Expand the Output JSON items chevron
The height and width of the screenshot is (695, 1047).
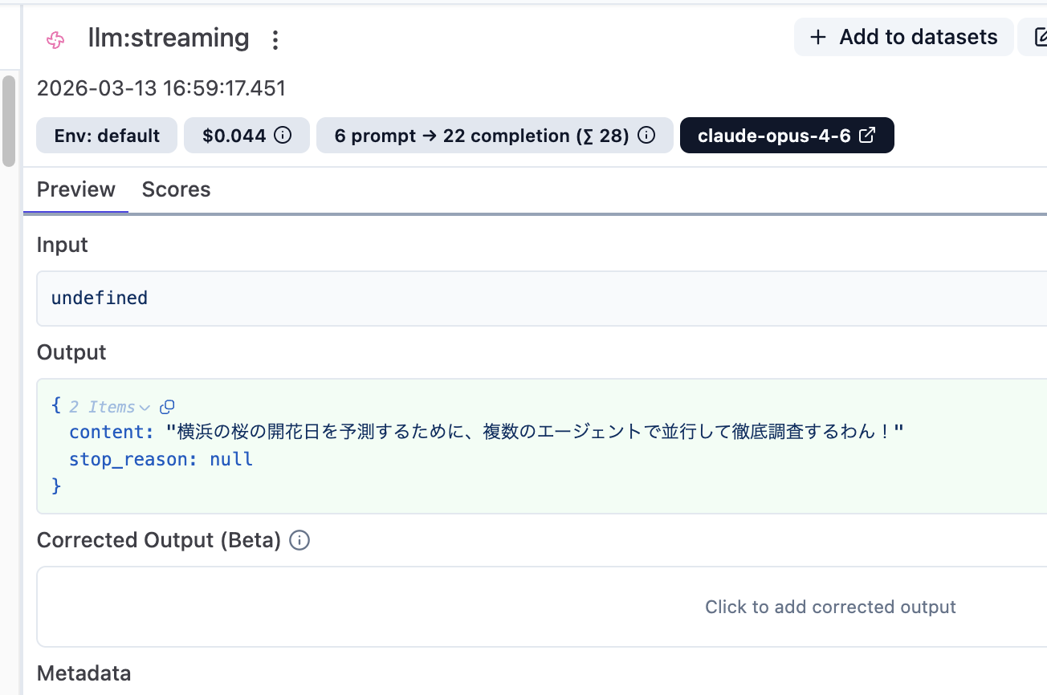click(x=144, y=407)
